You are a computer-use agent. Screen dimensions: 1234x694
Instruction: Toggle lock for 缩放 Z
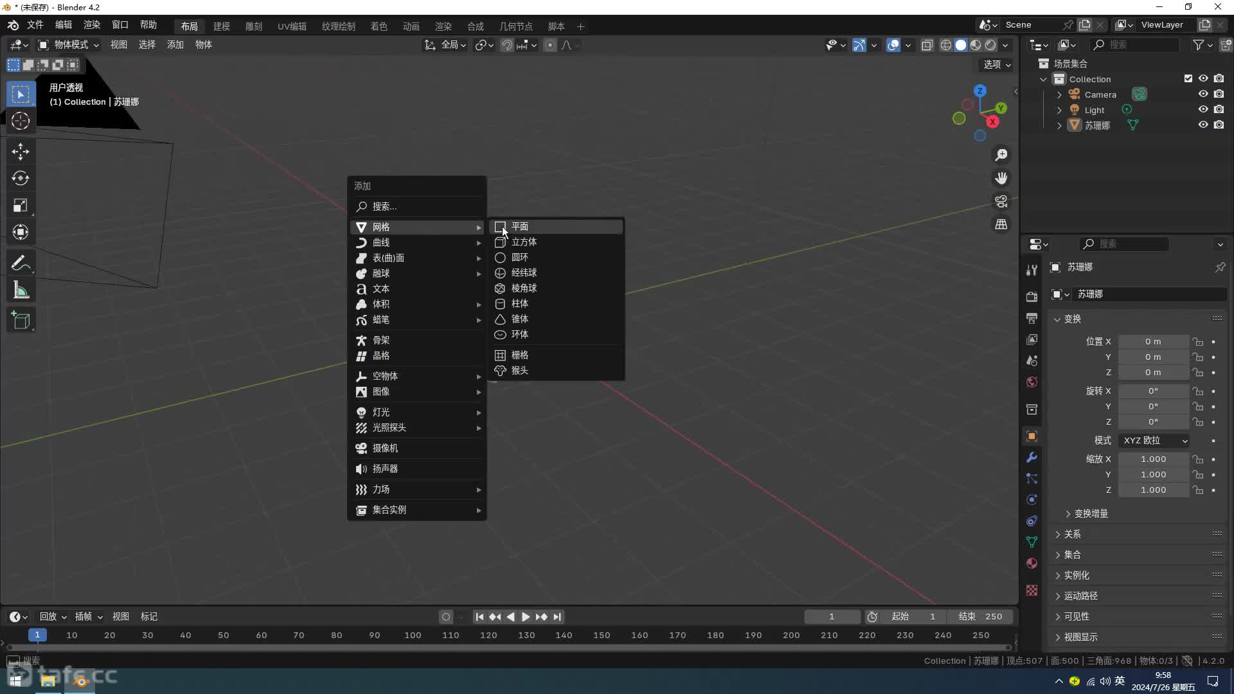pyautogui.click(x=1198, y=490)
